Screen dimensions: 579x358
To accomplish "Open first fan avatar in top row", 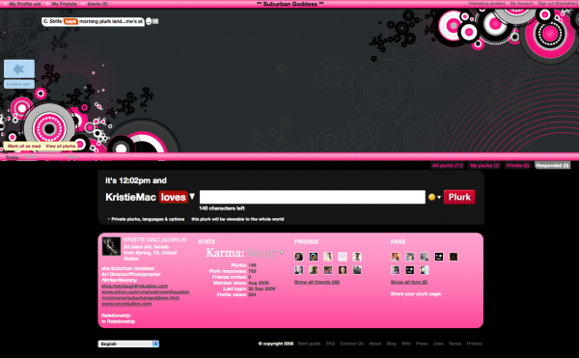I will click(x=395, y=257).
